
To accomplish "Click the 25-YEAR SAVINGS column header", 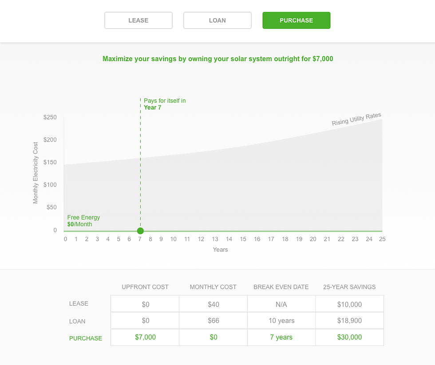I will (x=350, y=287).
